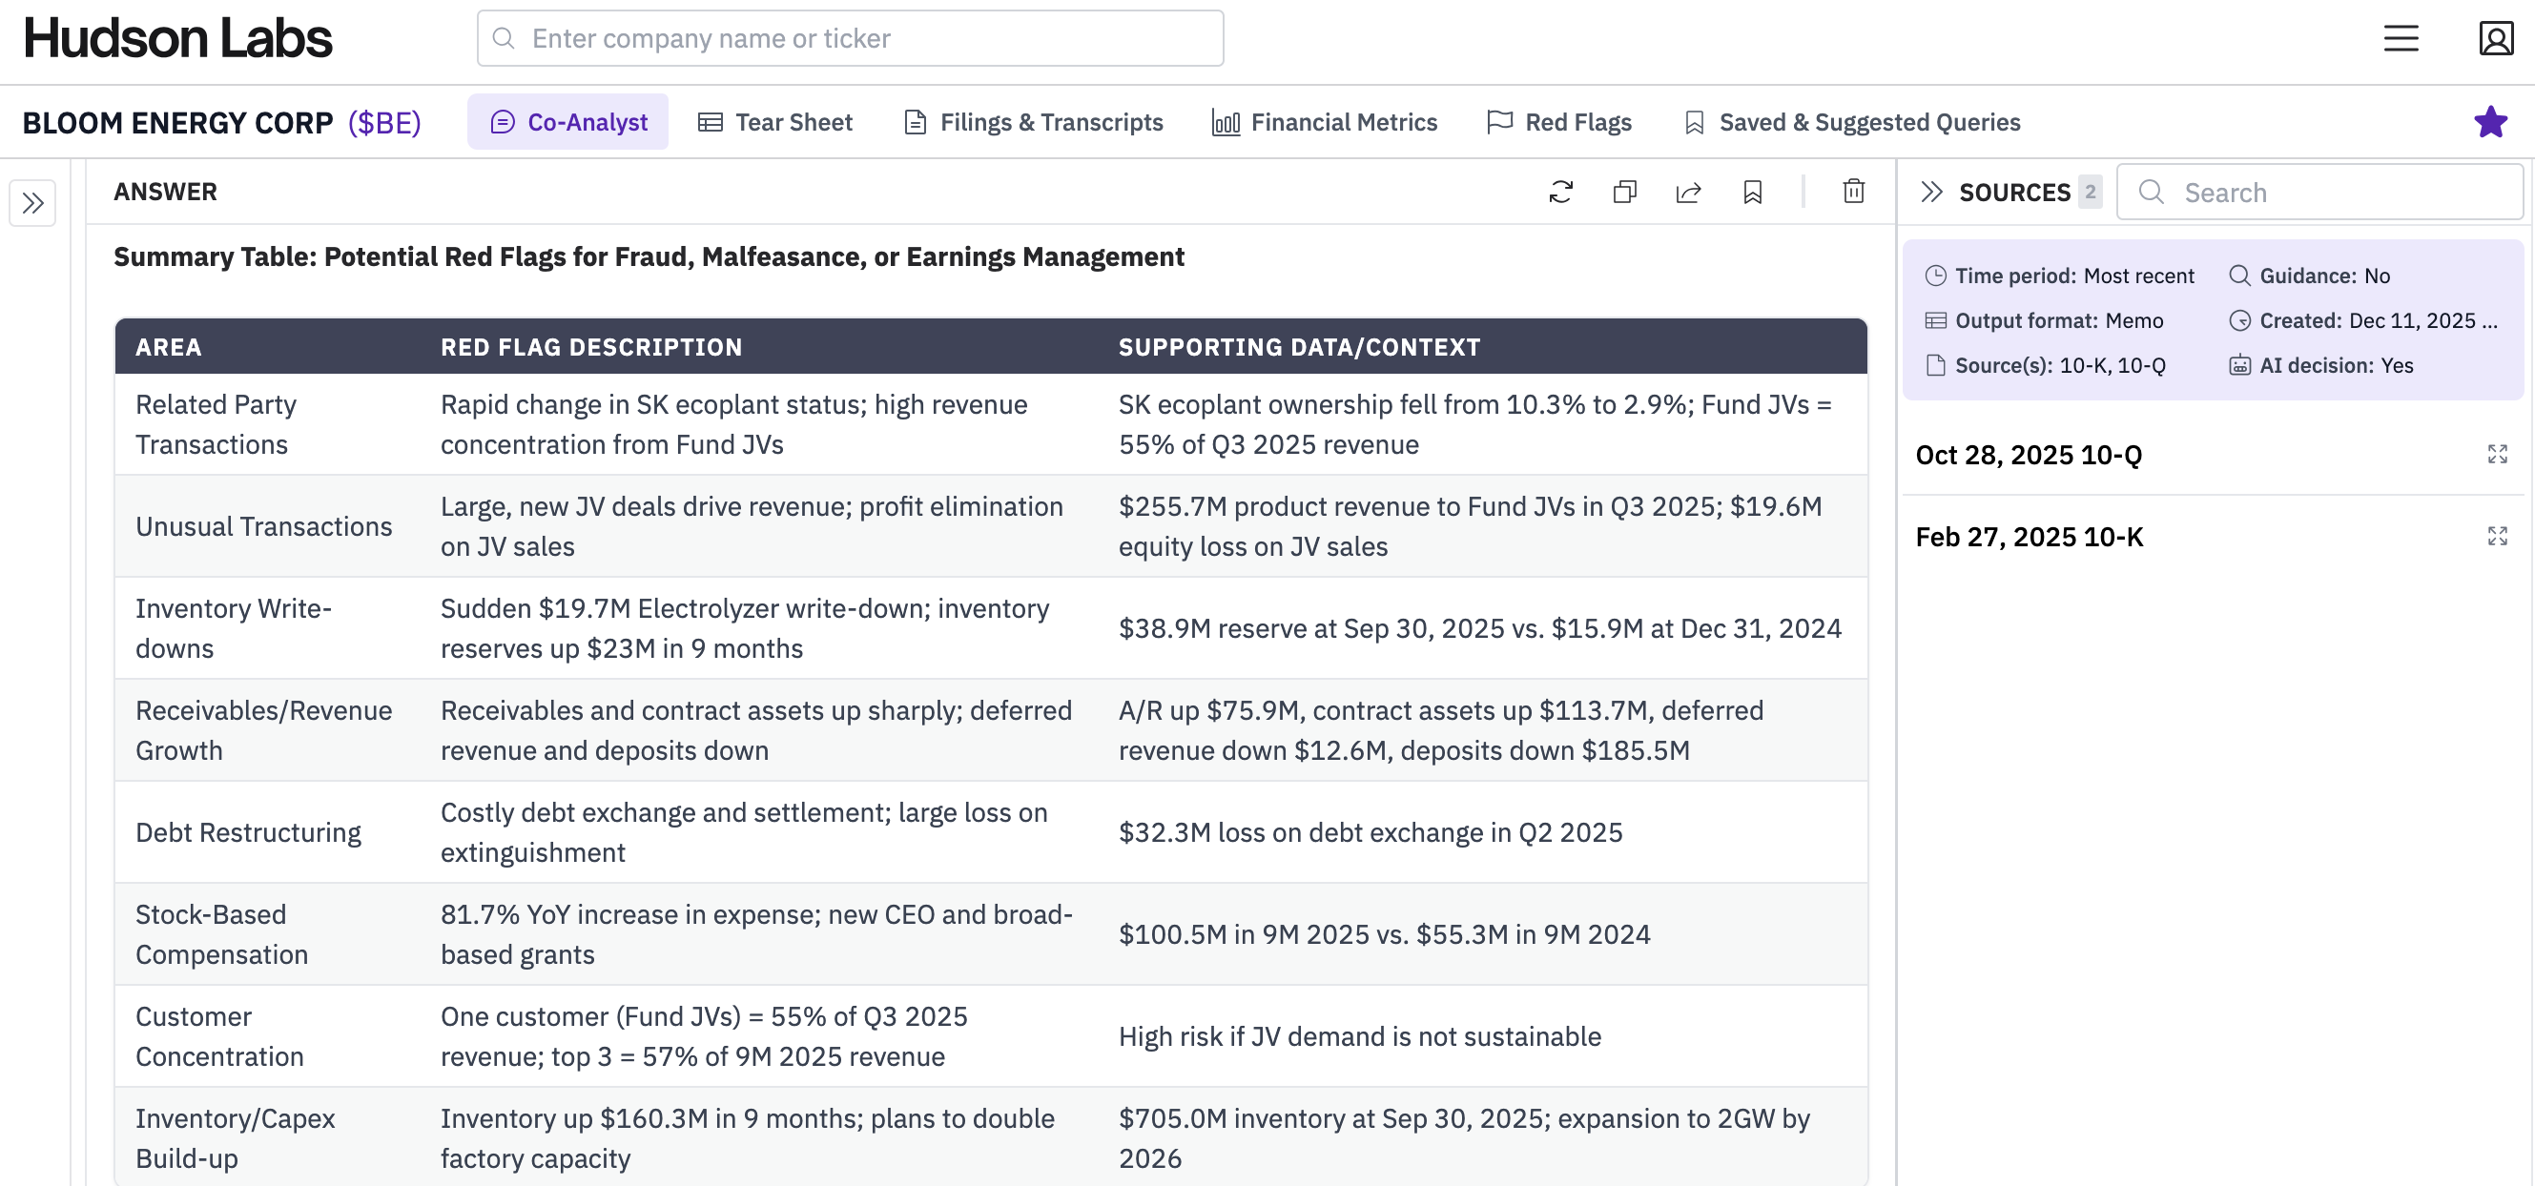
Task: Delete the answer with trash icon
Action: pos(1853,192)
